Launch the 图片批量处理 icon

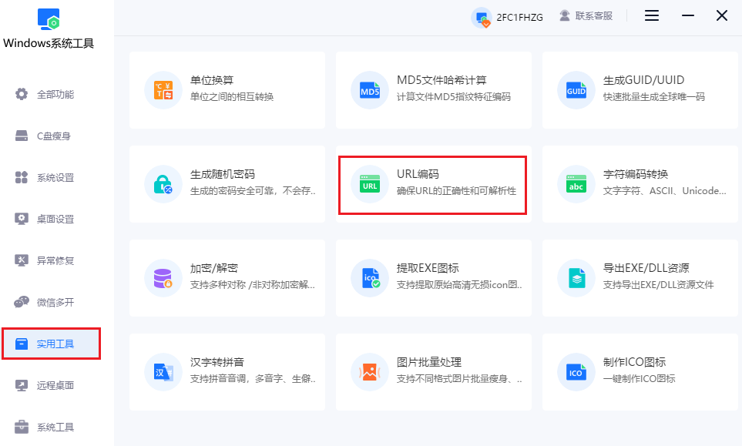coord(370,372)
